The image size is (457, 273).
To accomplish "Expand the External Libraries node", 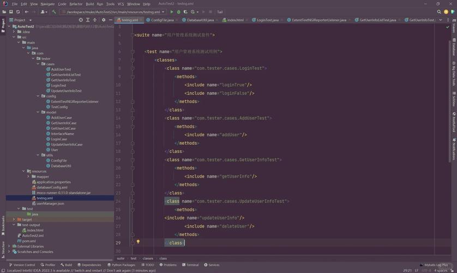I will tap(9, 246).
